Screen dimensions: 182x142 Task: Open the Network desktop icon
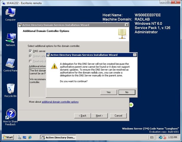click(x=10, y=39)
